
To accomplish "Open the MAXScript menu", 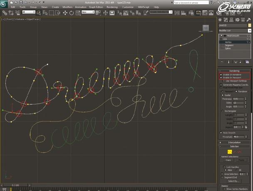I will tap(144, 7).
